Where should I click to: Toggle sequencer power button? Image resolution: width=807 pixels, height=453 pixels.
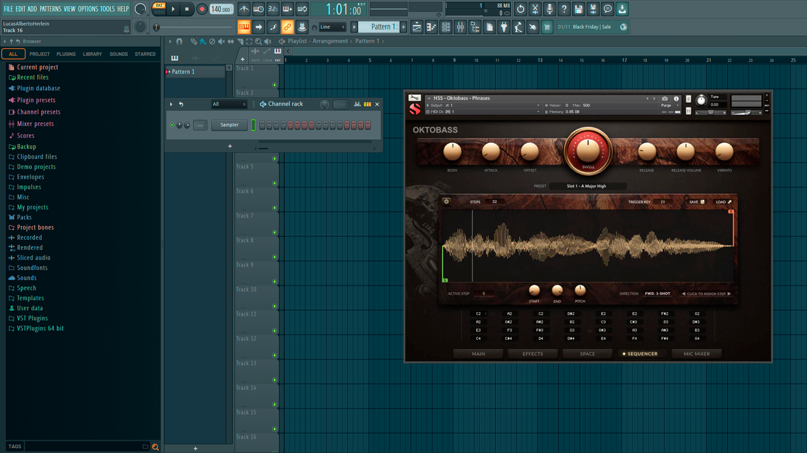pyautogui.click(x=447, y=202)
